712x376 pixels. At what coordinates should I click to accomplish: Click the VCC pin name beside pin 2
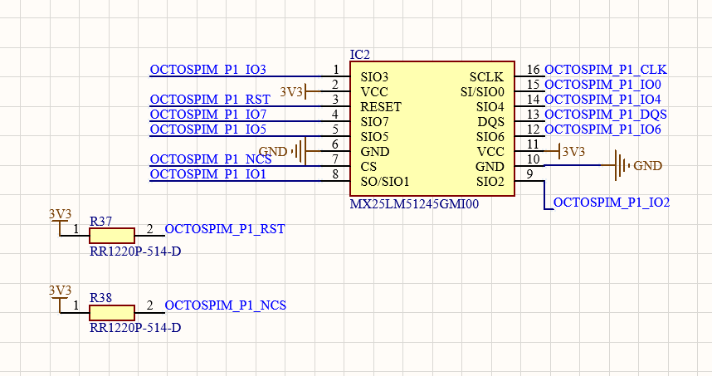[x=374, y=92]
